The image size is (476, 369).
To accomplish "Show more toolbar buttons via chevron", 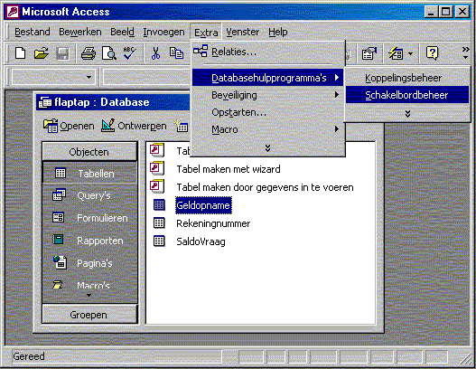I will (x=465, y=52).
